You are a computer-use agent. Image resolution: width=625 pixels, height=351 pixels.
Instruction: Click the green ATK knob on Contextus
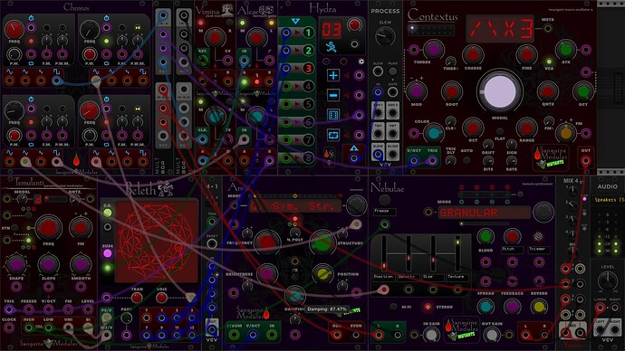pyautogui.click(x=566, y=50)
